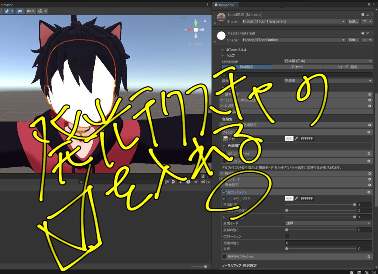Viewport: 378px width, 274px height.
Task: Uncheck the 発光テクスチャ checkbox
Action: click(224, 192)
